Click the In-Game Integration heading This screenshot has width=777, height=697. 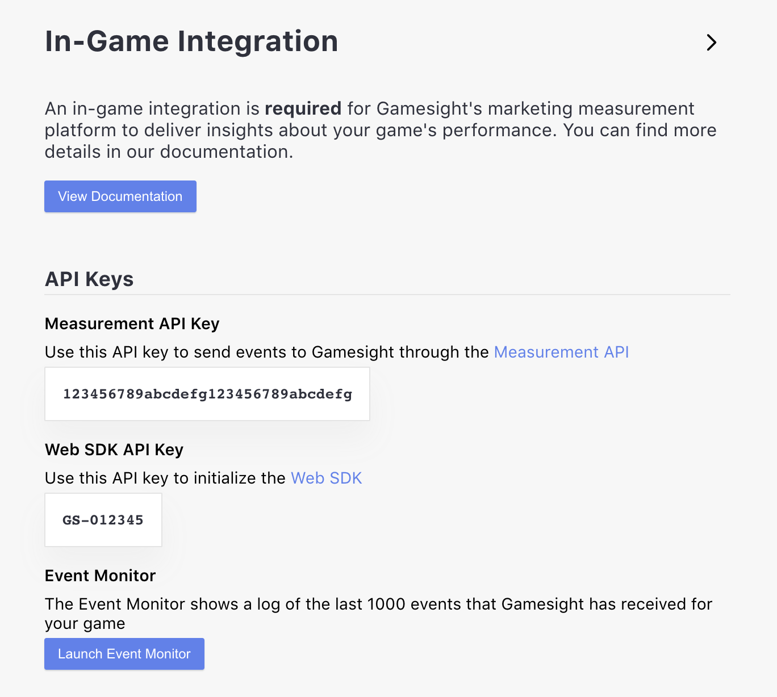tap(191, 41)
